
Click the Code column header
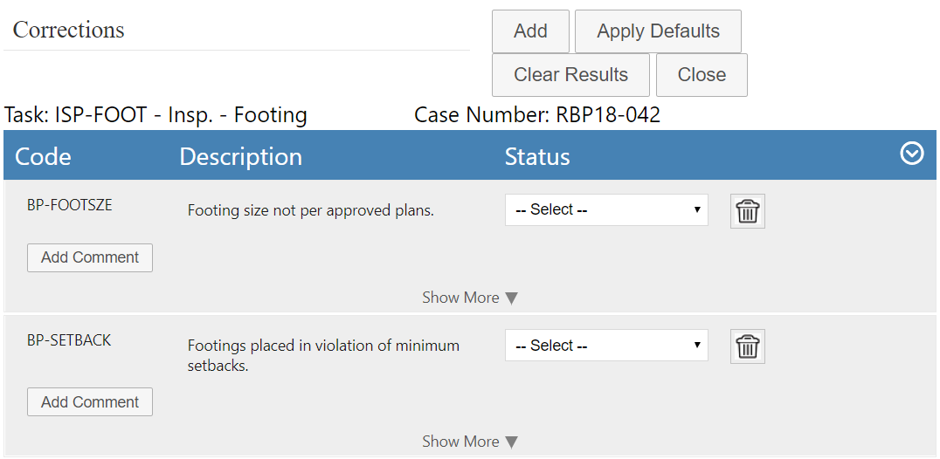[x=44, y=156]
